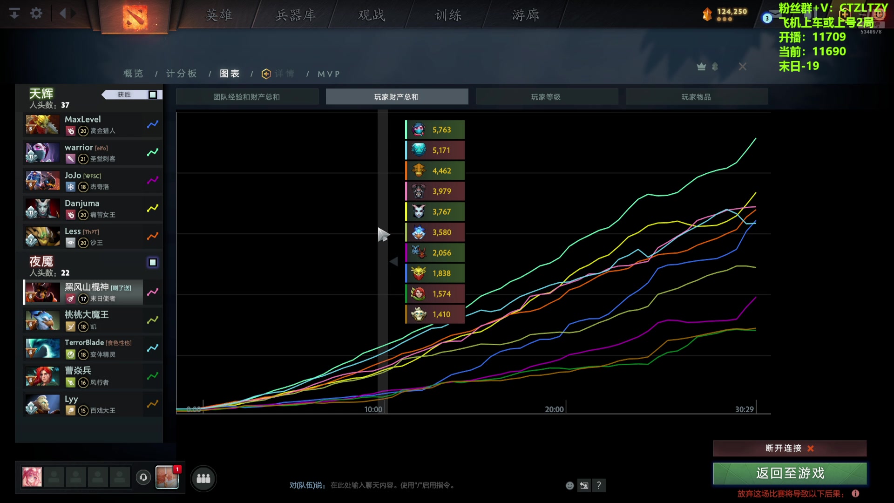The height and width of the screenshot is (503, 894).
Task: Switch to the MVP tab
Action: [329, 74]
